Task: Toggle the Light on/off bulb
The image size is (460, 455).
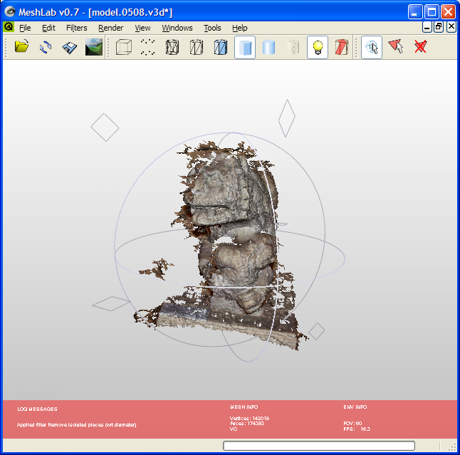Action: tap(318, 48)
